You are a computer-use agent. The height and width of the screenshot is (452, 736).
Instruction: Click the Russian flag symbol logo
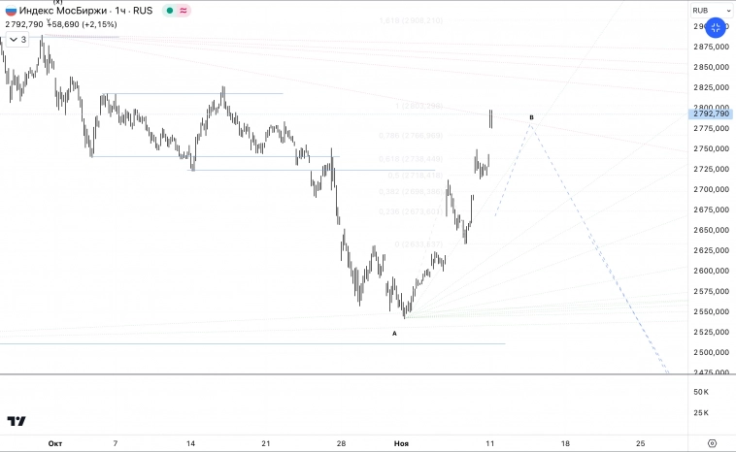pos(11,11)
